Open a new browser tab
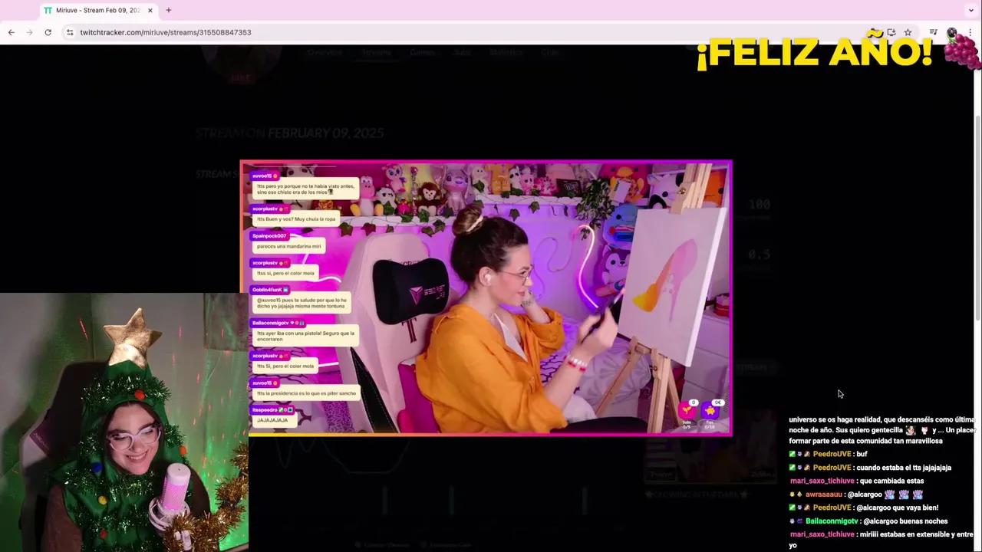The image size is (982, 552). point(168,10)
